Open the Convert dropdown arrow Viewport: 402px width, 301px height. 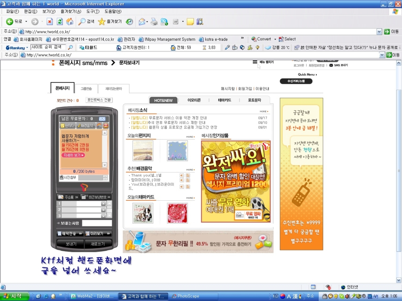pyautogui.click(x=275, y=39)
